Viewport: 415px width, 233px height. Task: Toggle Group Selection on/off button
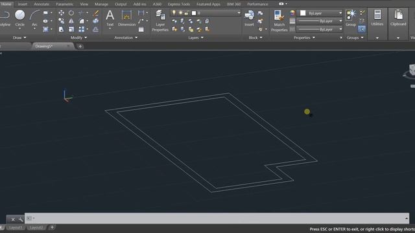(x=362, y=28)
